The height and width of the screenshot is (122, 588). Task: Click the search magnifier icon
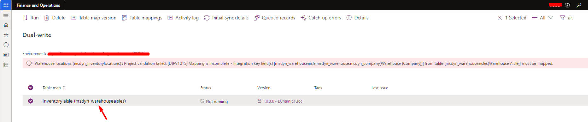[579, 5]
